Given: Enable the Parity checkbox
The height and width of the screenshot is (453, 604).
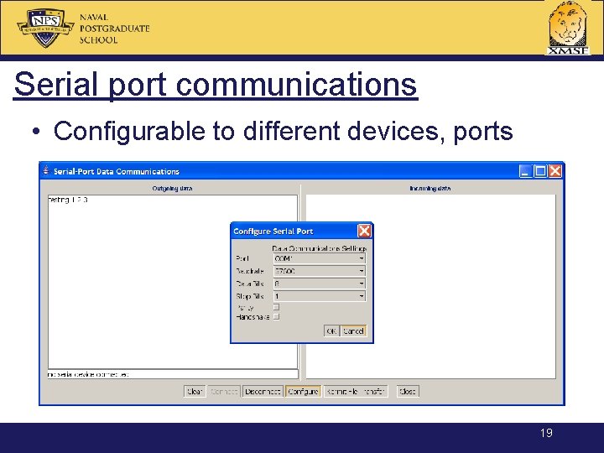Looking at the screenshot, I should click(x=276, y=307).
